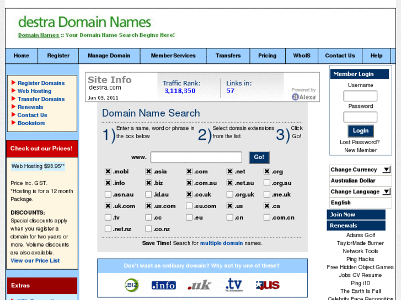
Task: Open the Lost Password? link
Action: coord(360,142)
